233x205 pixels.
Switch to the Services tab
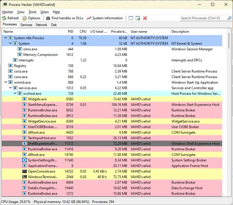(x=26, y=25)
